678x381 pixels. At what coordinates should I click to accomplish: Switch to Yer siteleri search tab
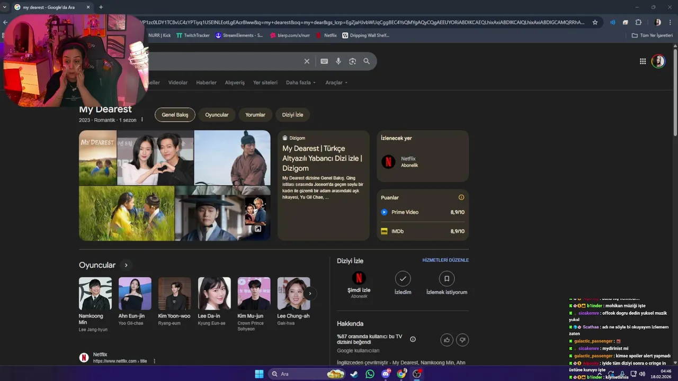[x=265, y=83]
